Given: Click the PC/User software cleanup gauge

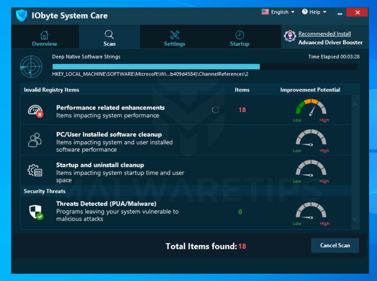Looking at the screenshot, I should pos(311,141).
